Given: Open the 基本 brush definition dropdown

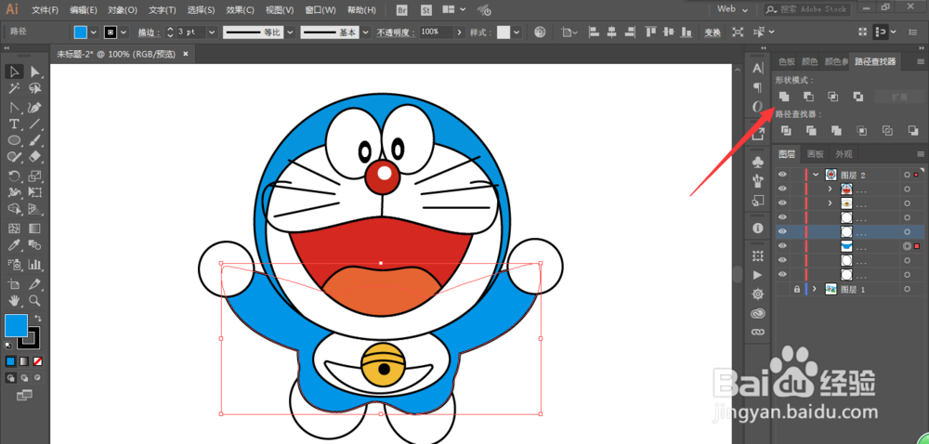Looking at the screenshot, I should (x=366, y=32).
